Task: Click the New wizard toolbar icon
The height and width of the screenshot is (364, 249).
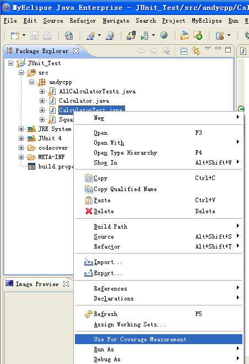Action: [15, 35]
